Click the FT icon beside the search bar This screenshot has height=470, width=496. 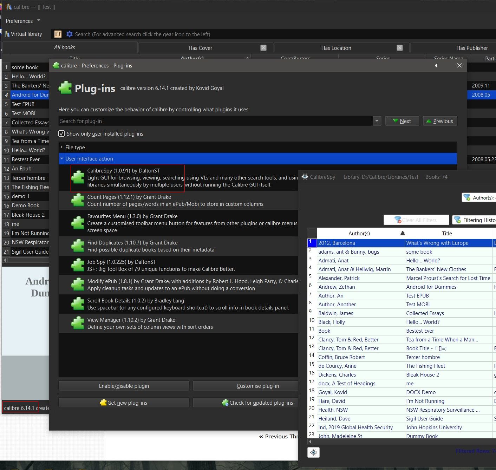[x=58, y=34]
